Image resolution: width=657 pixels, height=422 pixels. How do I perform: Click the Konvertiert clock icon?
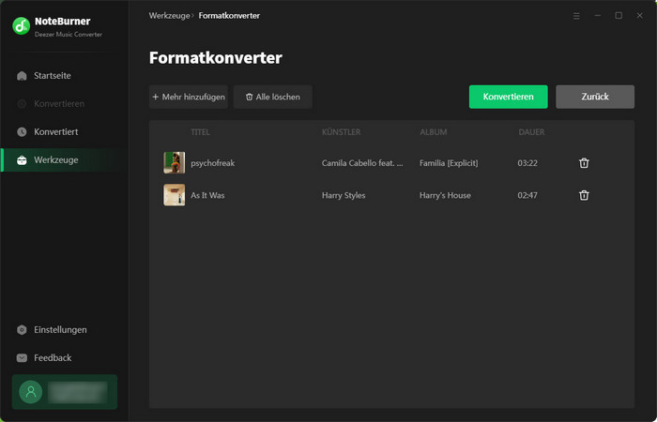coord(22,132)
